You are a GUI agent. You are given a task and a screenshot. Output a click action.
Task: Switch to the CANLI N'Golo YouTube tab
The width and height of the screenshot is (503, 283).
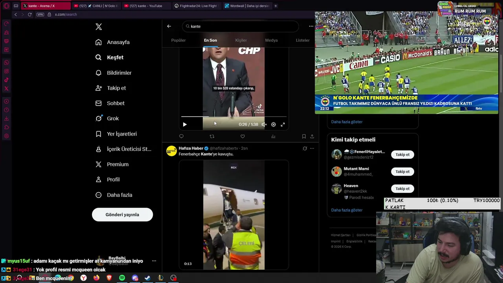click(x=96, y=6)
